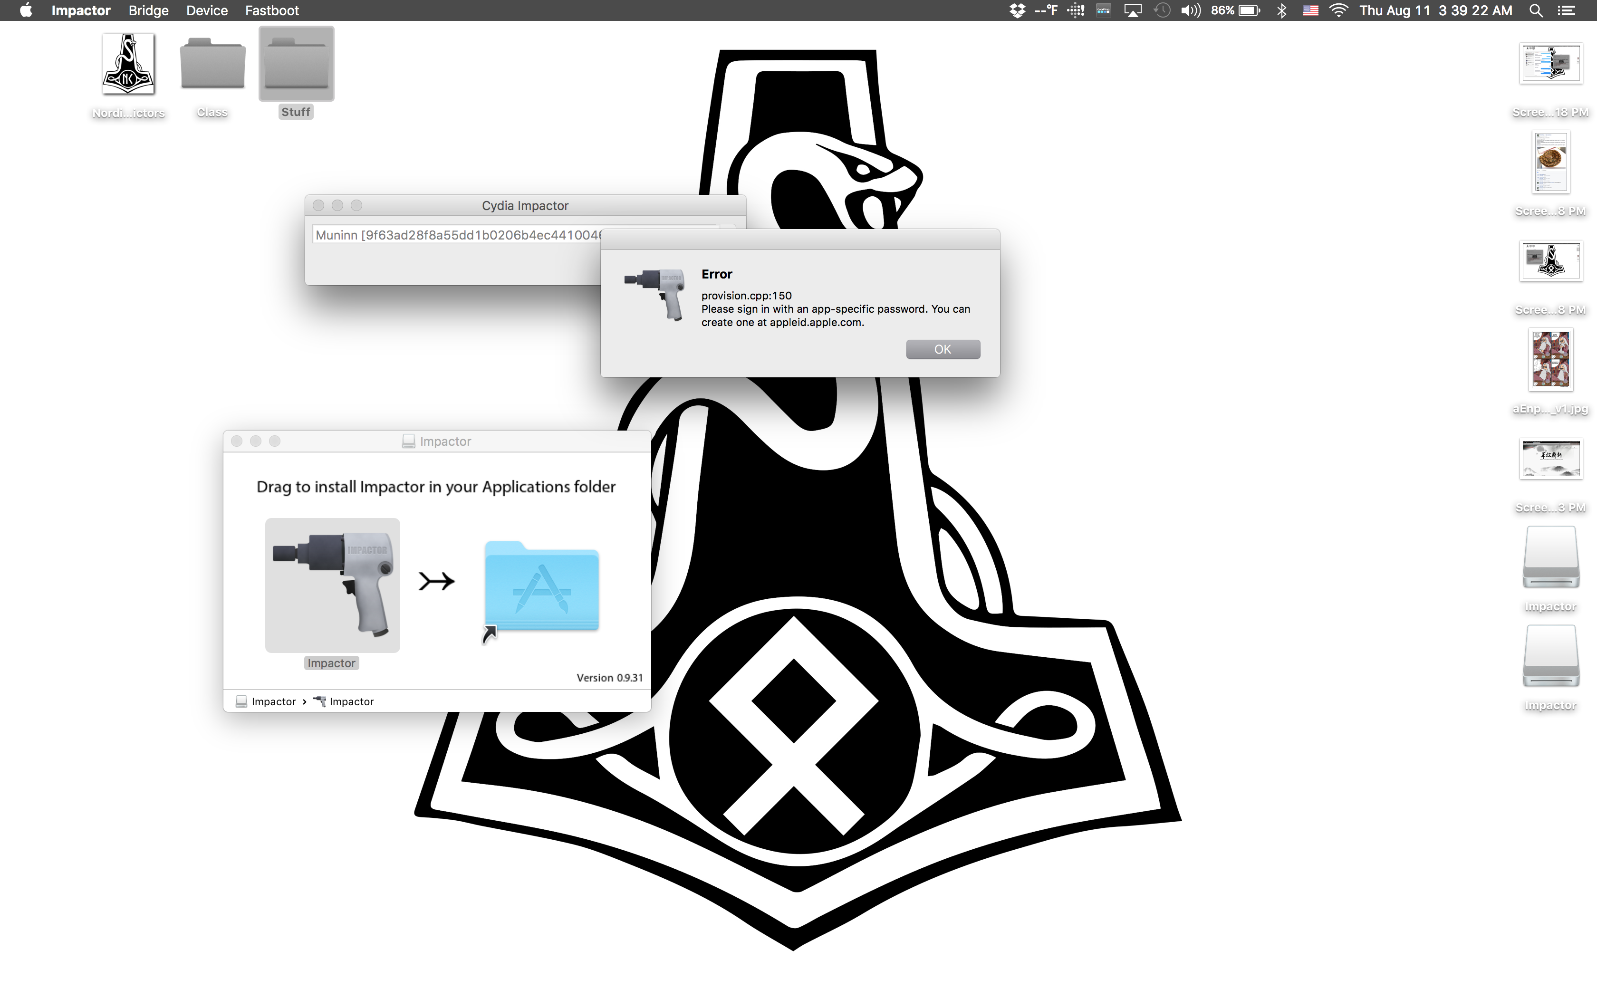Screen dimensions: 1597x998
Task: Click the date and time in menu bar
Action: point(1435,10)
